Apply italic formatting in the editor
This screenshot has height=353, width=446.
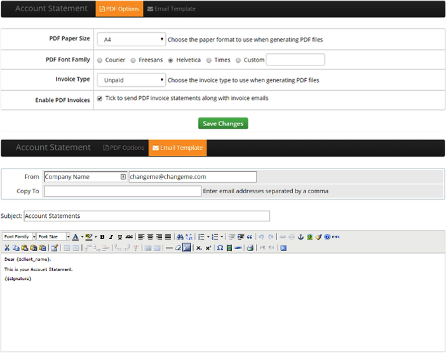(111, 236)
